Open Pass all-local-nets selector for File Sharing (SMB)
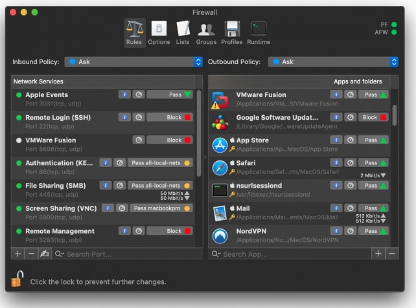 pos(160,186)
